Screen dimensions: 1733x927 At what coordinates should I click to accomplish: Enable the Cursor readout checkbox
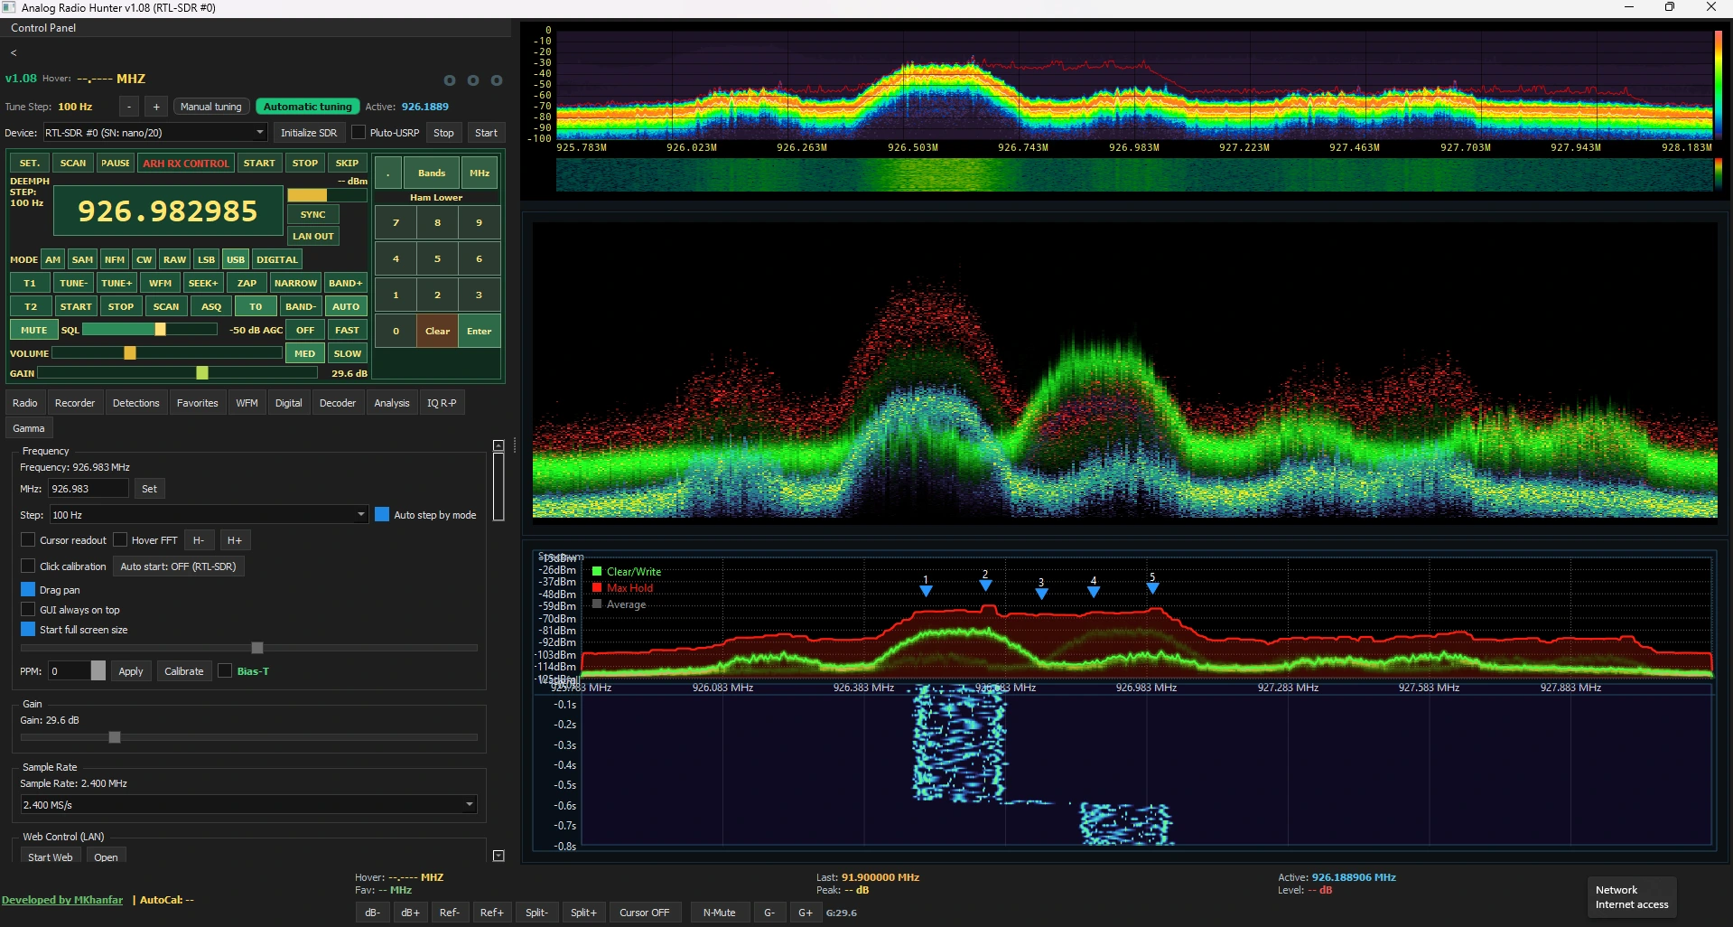pyautogui.click(x=28, y=539)
